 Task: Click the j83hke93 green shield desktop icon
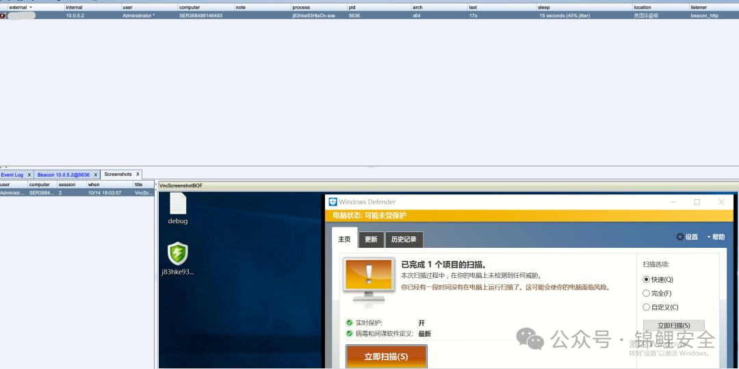pos(178,253)
